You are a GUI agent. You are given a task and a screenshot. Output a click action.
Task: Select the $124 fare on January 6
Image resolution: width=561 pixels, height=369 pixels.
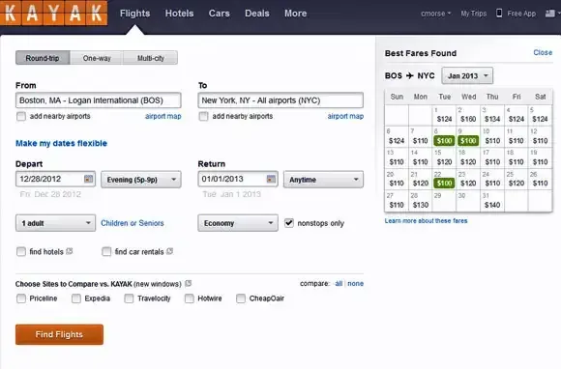(x=397, y=141)
